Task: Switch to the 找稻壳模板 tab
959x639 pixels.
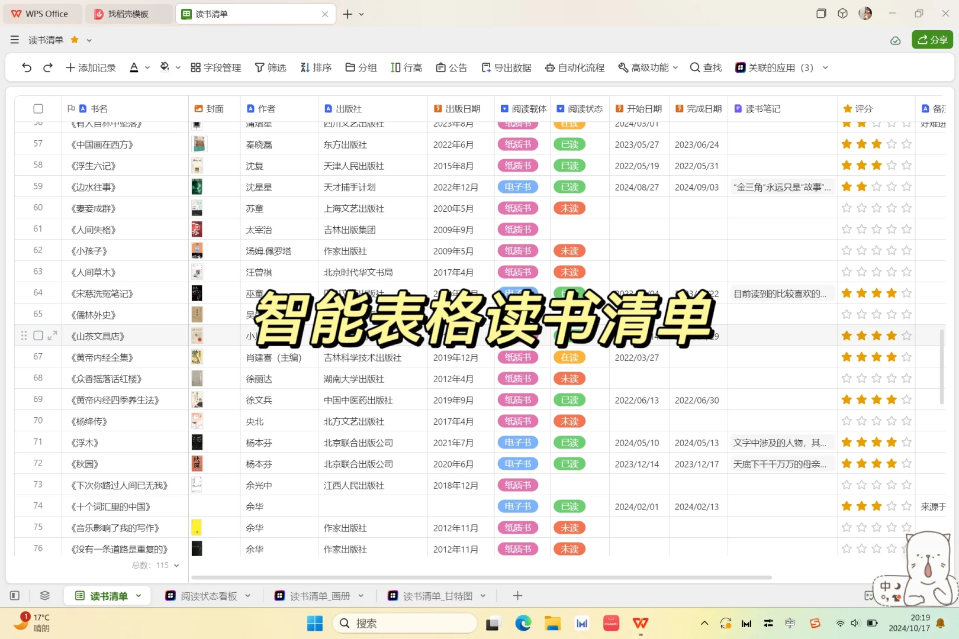Action: tap(129, 14)
